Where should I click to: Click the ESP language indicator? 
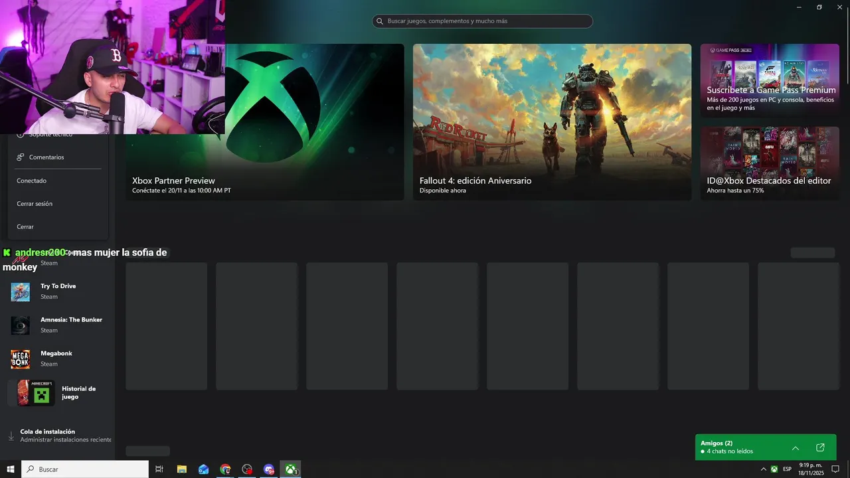pyautogui.click(x=787, y=469)
